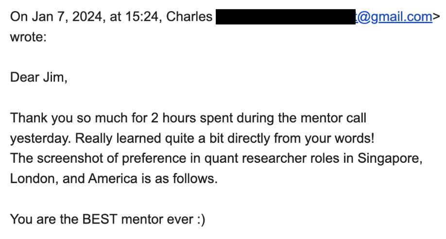
Task: Click the sender name "Charles"
Action: pos(189,17)
